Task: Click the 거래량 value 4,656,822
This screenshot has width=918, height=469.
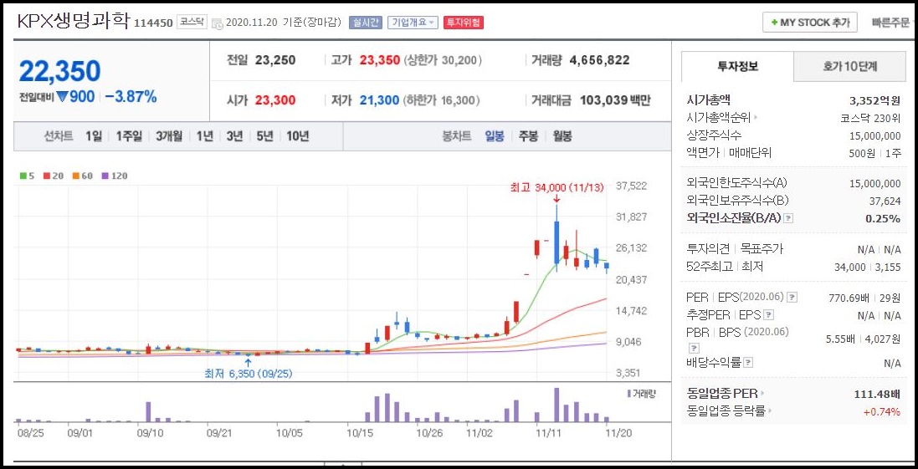Action: coord(599,59)
